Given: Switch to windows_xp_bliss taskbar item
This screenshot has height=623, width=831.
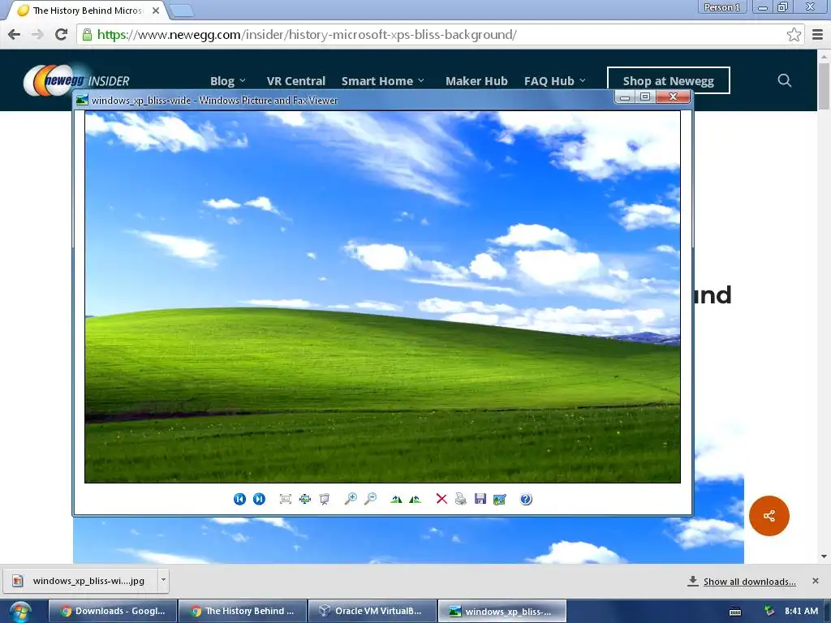Looking at the screenshot, I should click(x=502, y=612).
